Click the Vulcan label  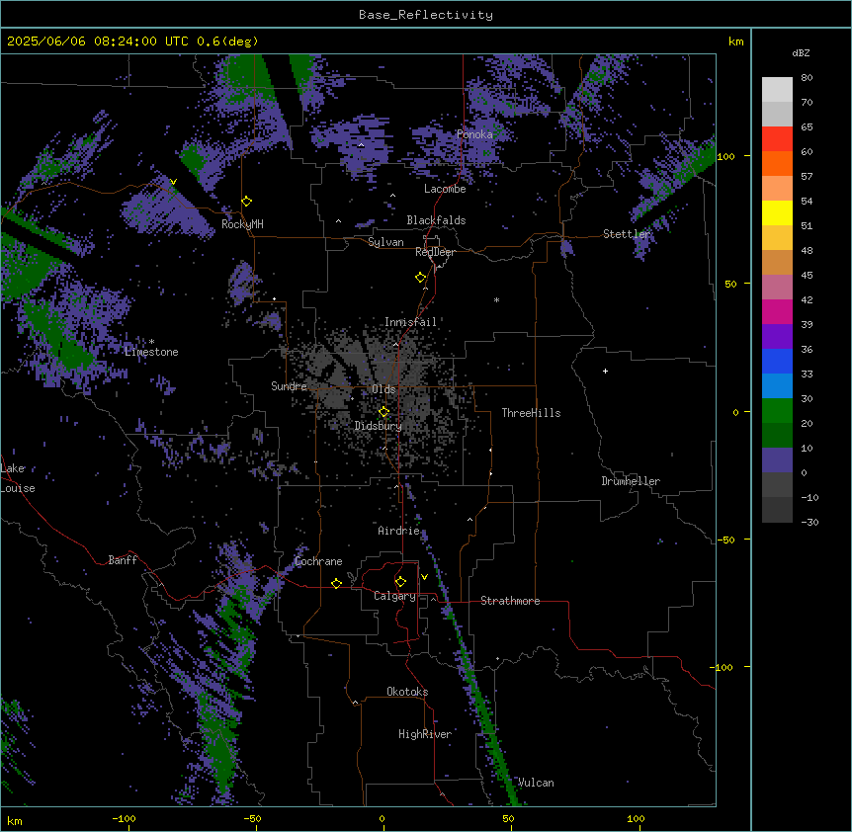536,783
